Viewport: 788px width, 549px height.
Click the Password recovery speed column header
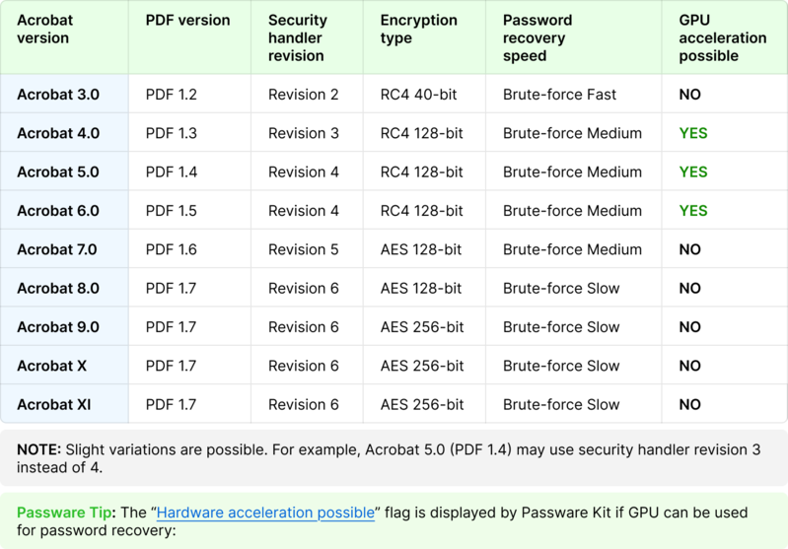click(537, 37)
